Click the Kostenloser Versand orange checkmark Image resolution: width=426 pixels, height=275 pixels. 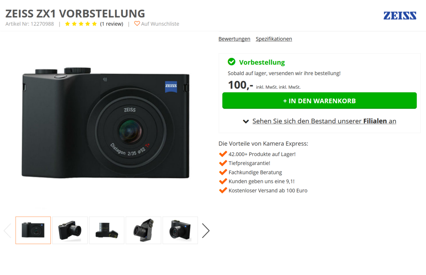(223, 190)
